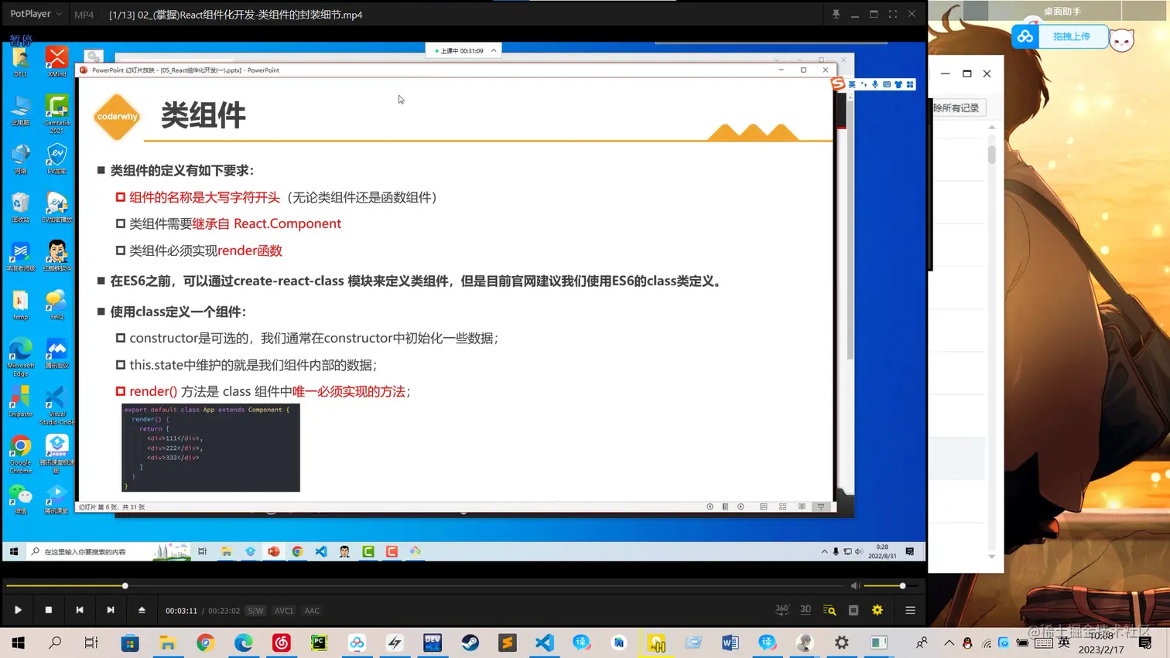
Task: Click the cat mascot desktop widget
Action: point(1122,39)
